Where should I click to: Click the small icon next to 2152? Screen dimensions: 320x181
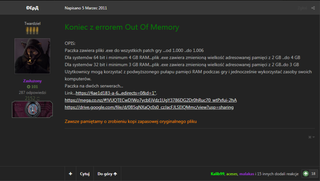pyautogui.click(x=38, y=98)
